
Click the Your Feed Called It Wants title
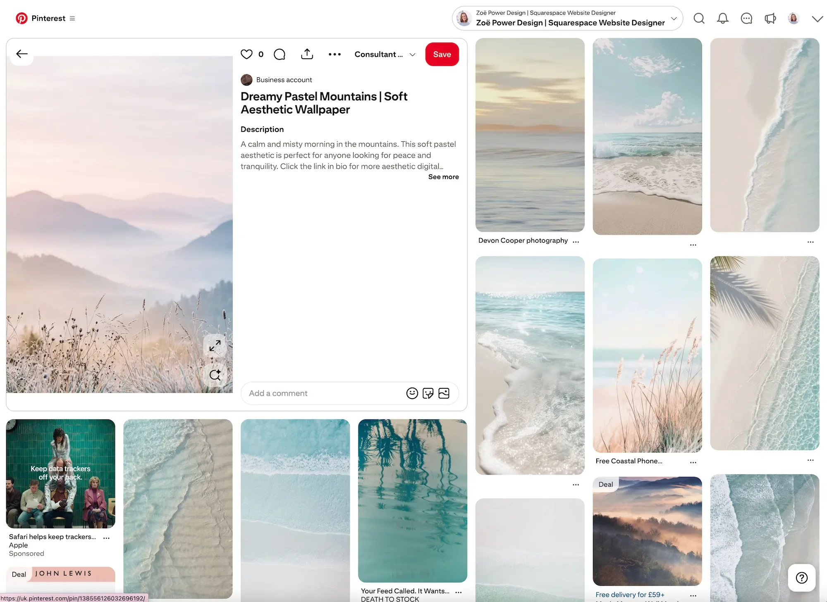(405, 591)
